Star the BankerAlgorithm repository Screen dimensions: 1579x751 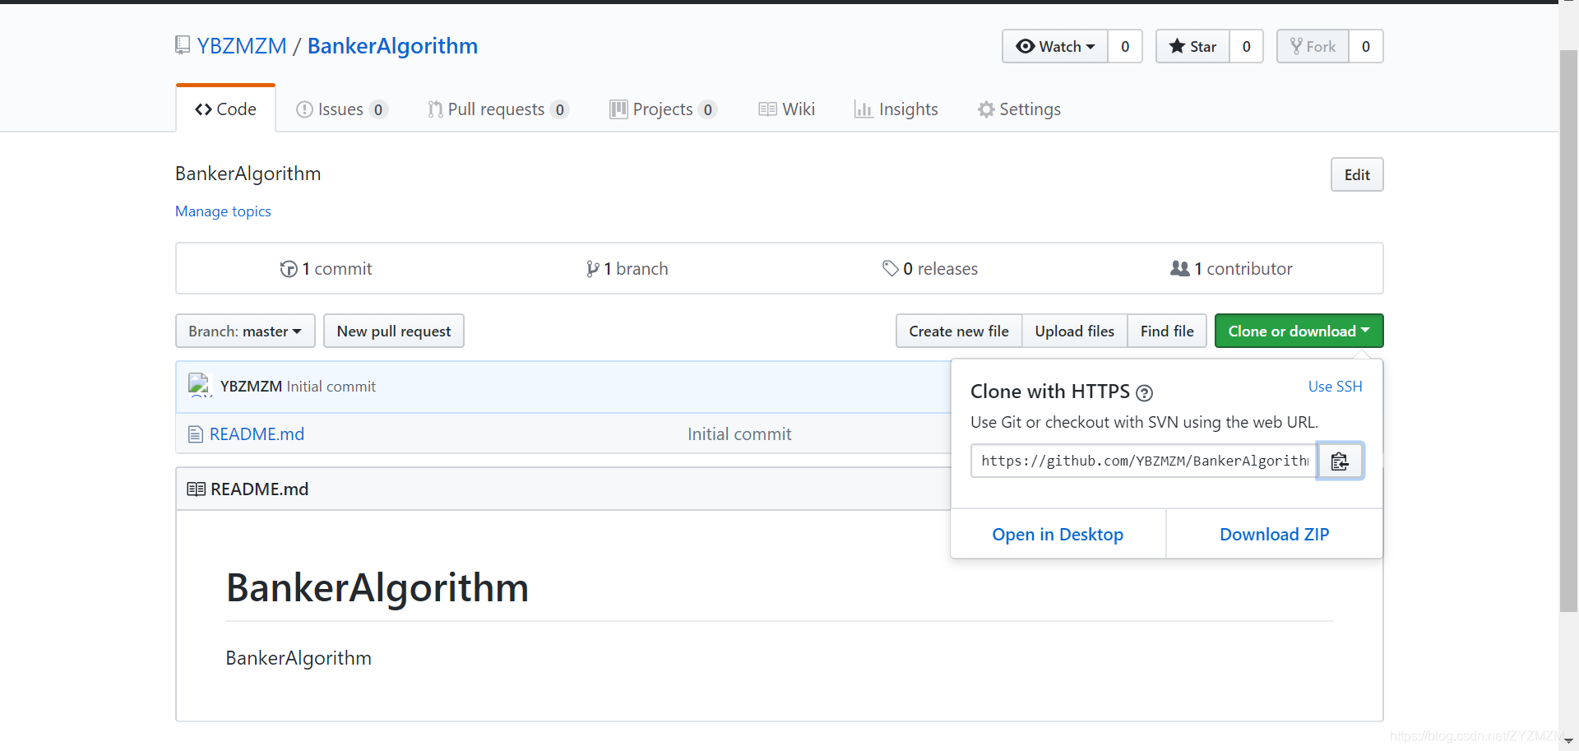(1192, 46)
